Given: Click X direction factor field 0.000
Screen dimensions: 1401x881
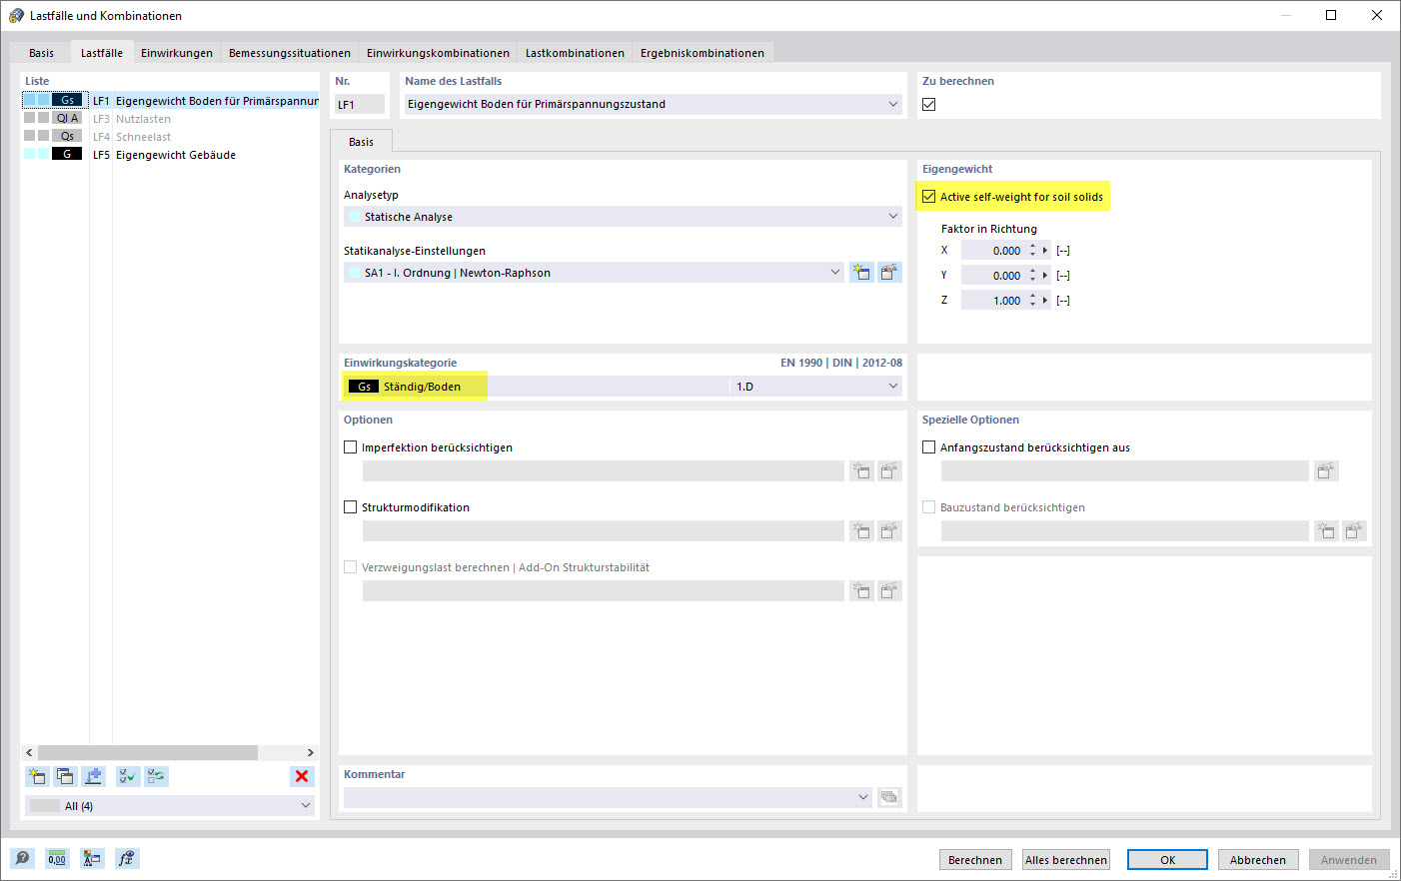Looking at the screenshot, I should point(993,251).
